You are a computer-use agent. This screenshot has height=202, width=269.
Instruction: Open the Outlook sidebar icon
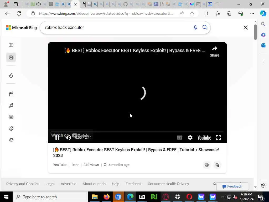[263, 45]
